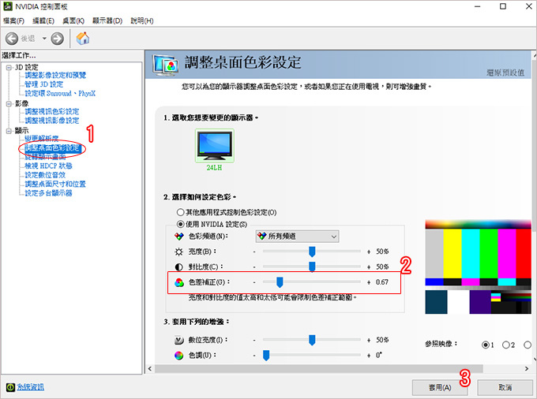Open 設定環 Surround、PhysX page
This screenshot has height=399, width=537.
coord(60,93)
